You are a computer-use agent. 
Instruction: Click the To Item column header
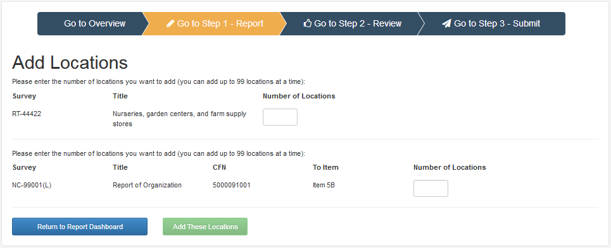325,168
